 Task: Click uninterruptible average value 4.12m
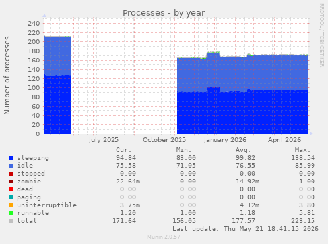[249, 205]
